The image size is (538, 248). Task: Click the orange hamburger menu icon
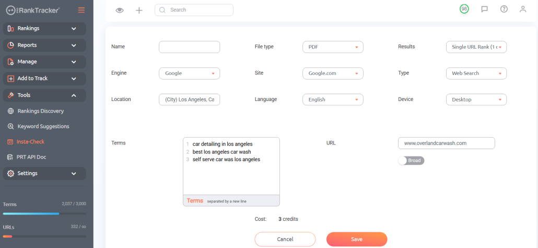coord(81,10)
